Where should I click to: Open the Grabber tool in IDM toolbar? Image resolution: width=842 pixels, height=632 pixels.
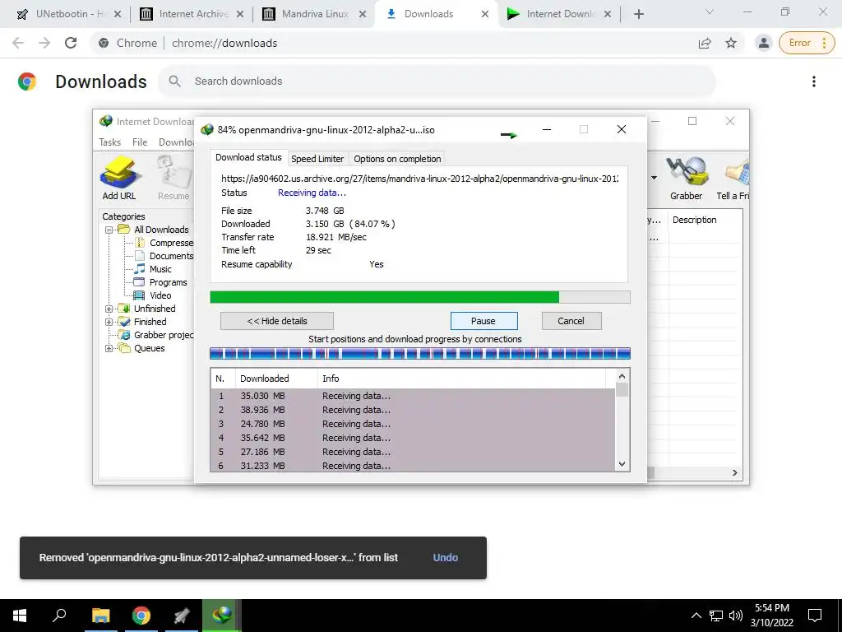(x=686, y=178)
